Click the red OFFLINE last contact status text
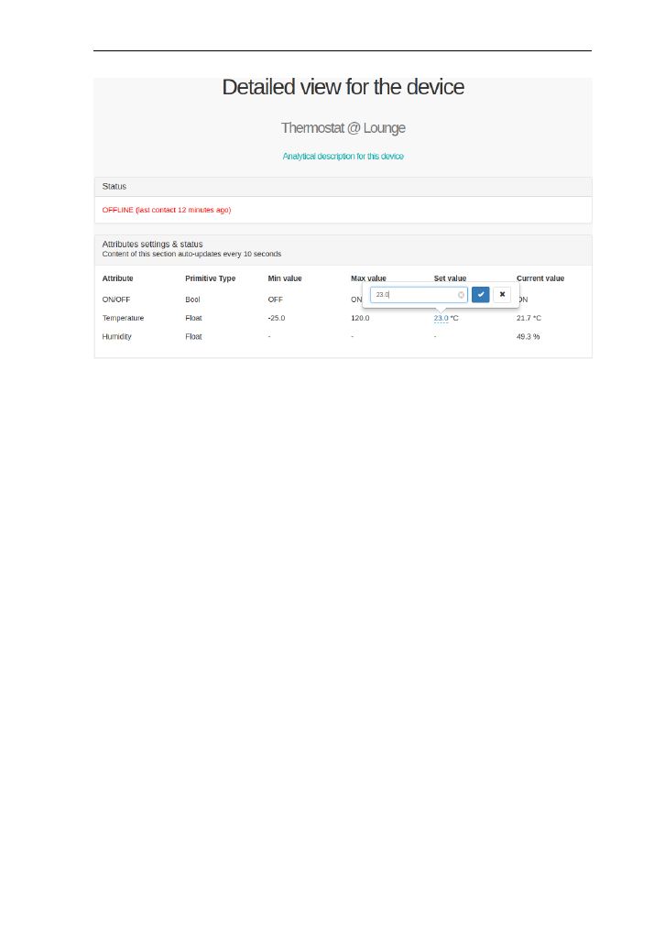 tap(166, 210)
